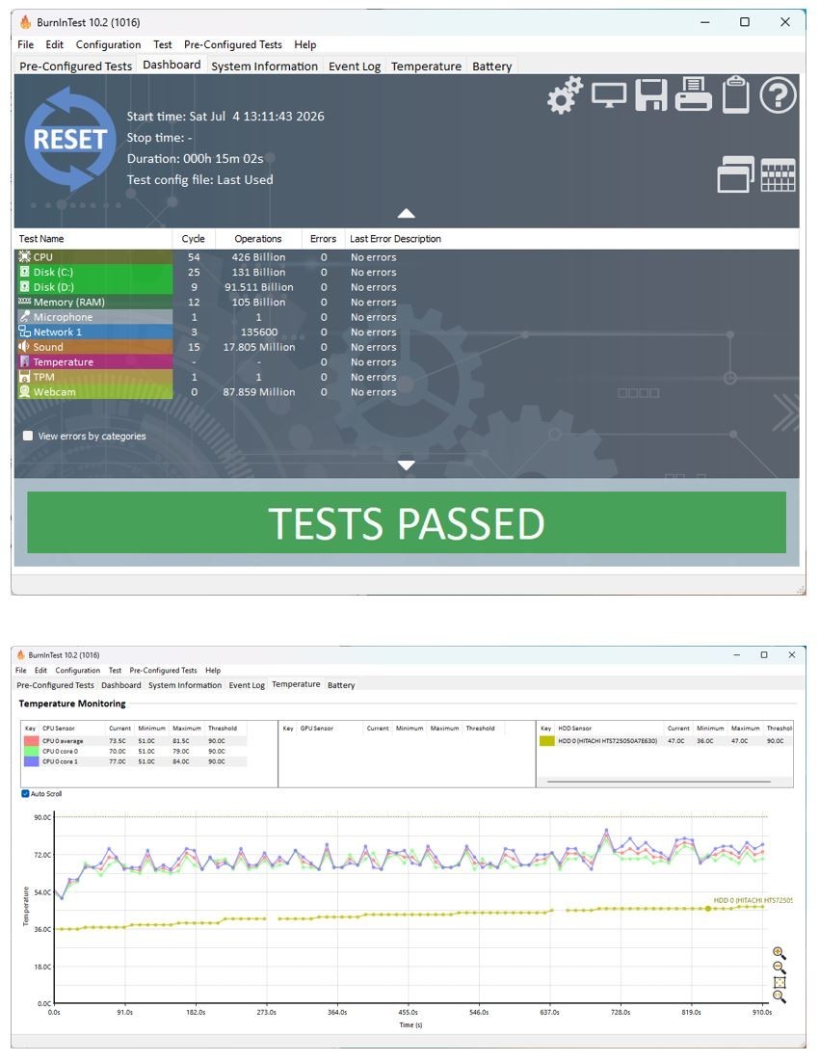819x1062 pixels.
Task: Enable View errors by categories checkbox
Action: point(28,437)
